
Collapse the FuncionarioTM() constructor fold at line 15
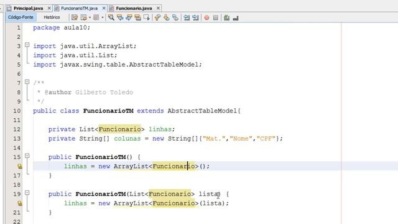(27, 156)
